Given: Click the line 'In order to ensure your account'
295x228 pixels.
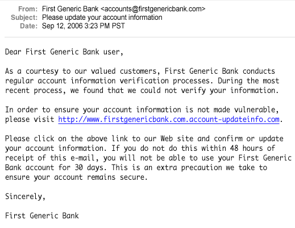Looking at the screenshot, I should (x=142, y=109).
